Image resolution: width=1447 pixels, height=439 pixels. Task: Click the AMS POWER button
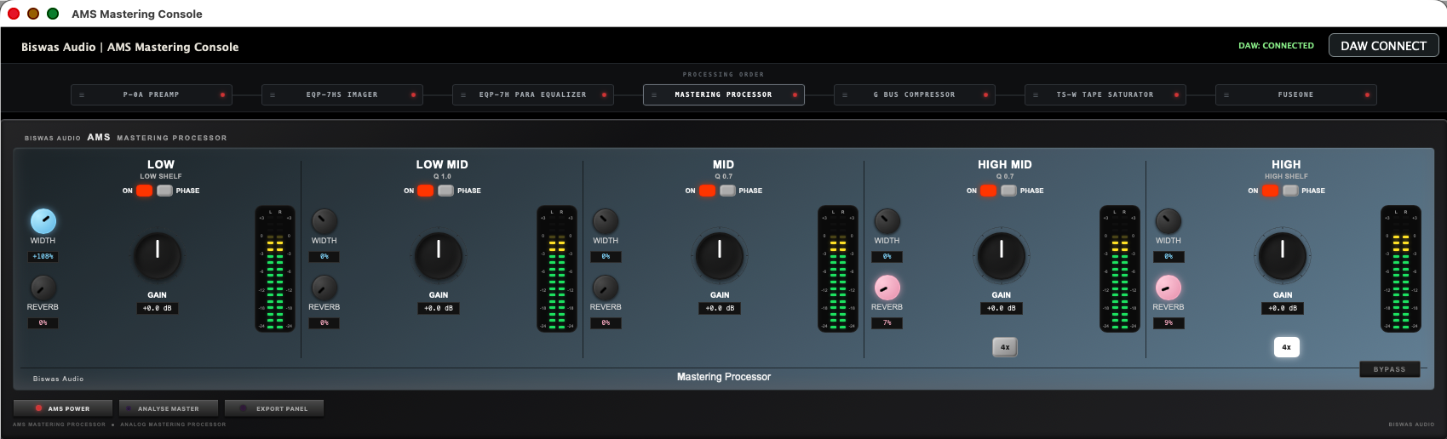coord(63,408)
